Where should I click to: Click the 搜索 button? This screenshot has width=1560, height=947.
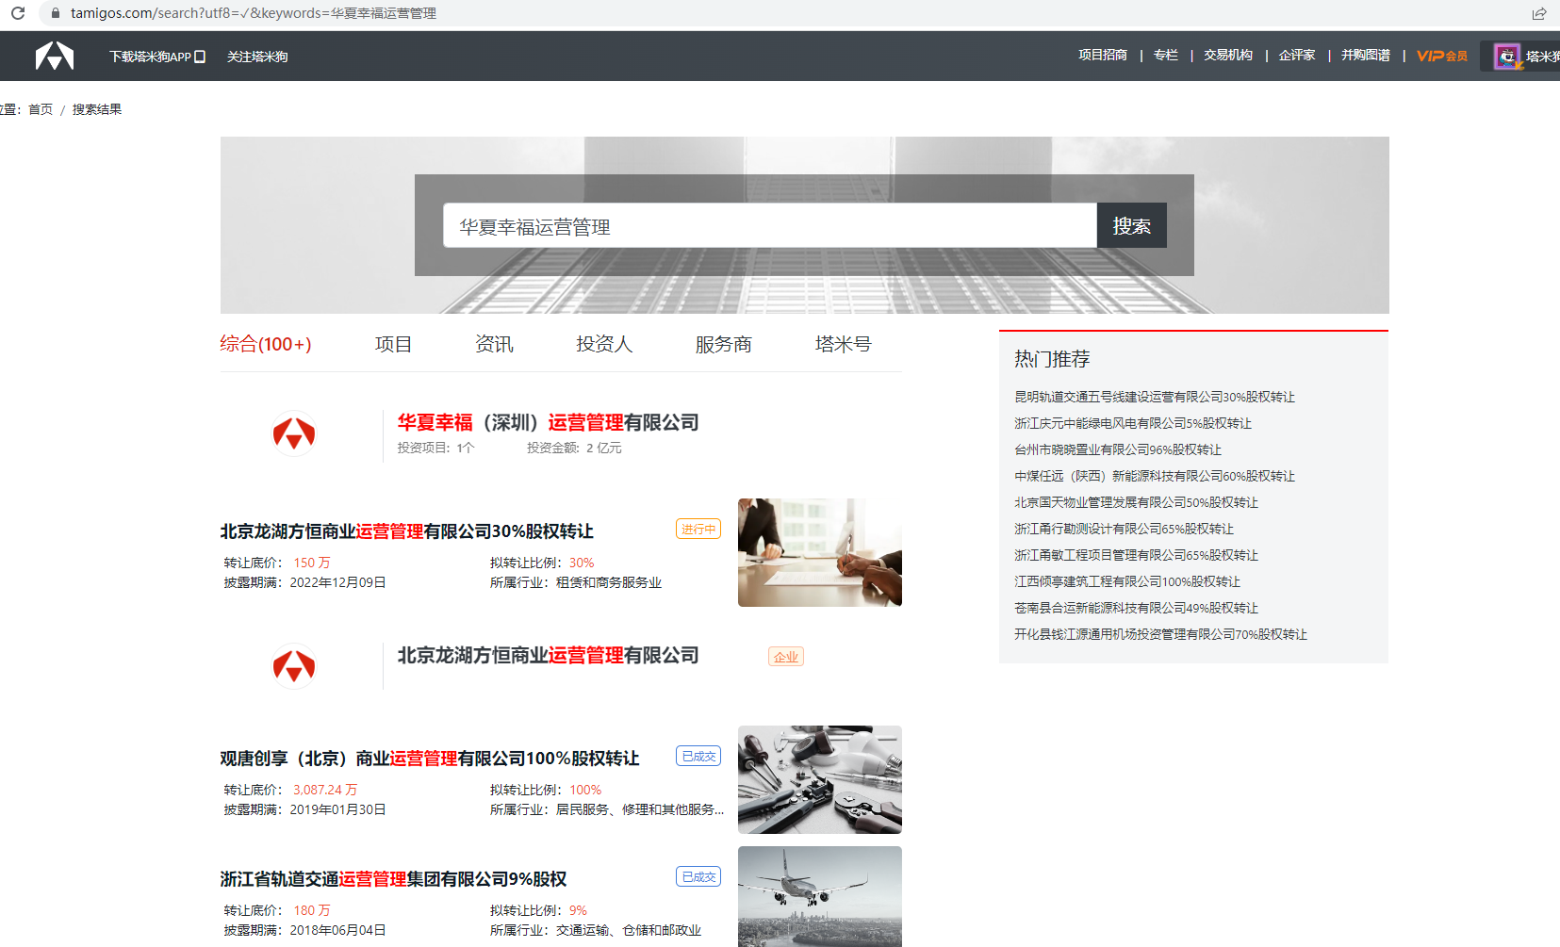[1132, 226]
